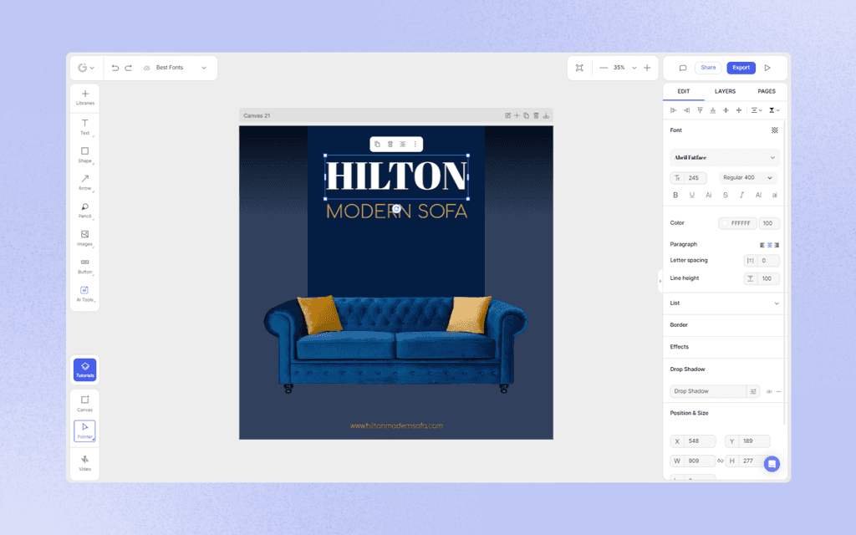Pick the Pencil tool

pos(84,208)
